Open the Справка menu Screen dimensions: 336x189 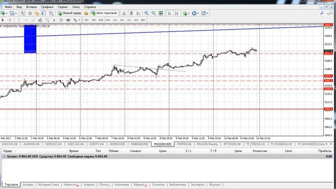click(x=90, y=7)
